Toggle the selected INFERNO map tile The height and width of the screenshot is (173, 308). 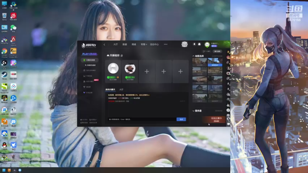215,62
